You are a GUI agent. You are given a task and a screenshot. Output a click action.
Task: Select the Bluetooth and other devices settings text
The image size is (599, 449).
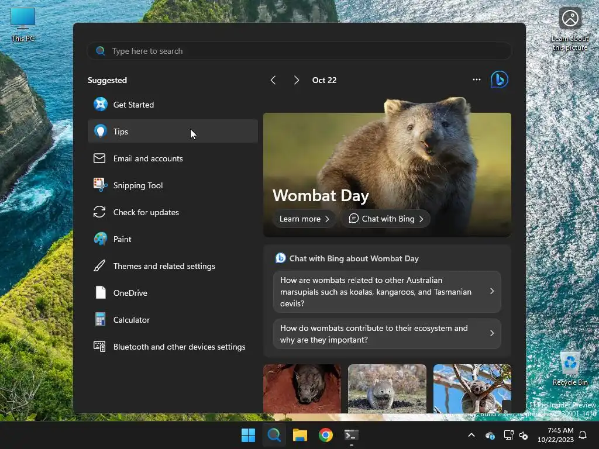179,347
